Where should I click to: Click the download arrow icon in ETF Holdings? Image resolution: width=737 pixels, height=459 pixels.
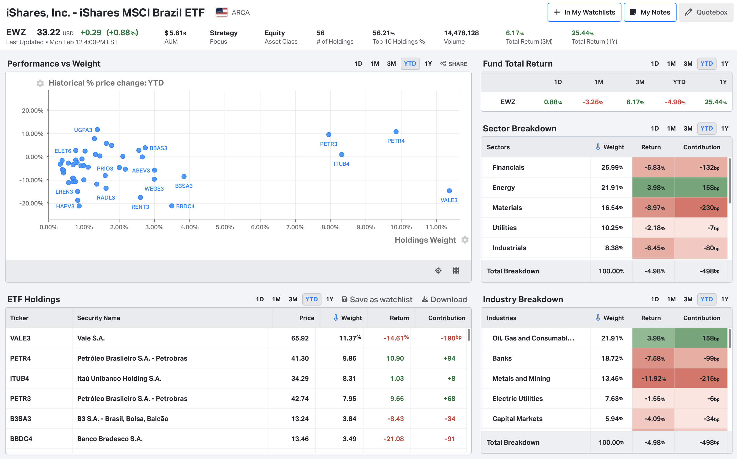(x=425, y=299)
